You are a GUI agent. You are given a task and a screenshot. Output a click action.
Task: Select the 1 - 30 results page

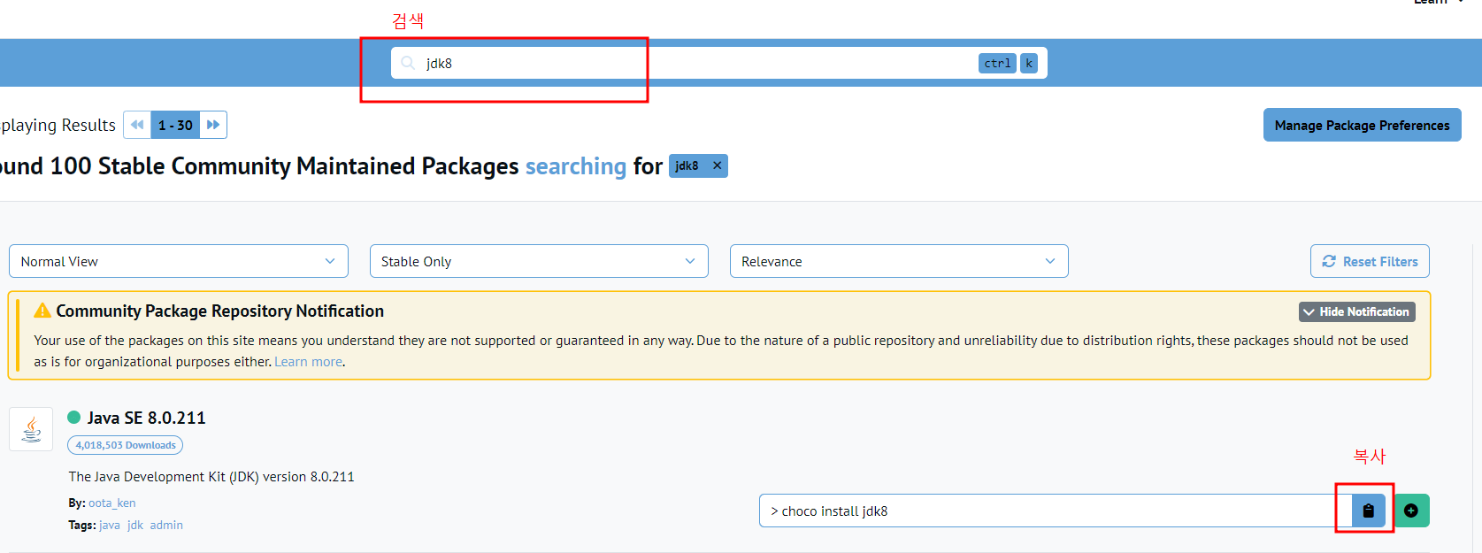(x=175, y=125)
